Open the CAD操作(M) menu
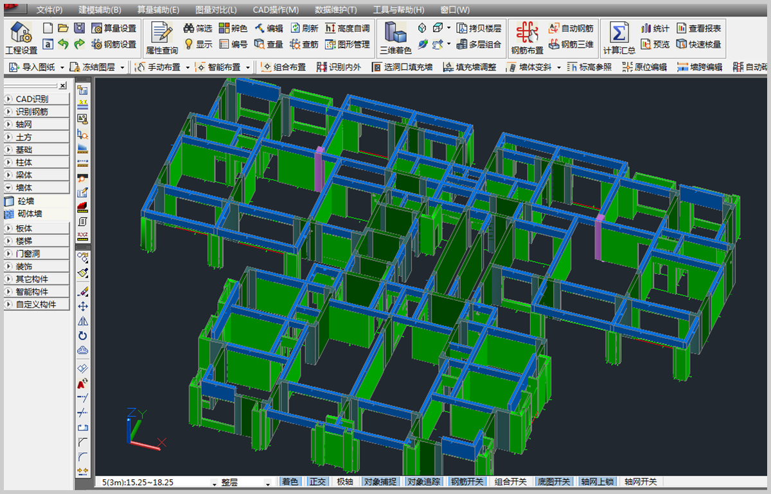Screen dimensions: 771x494 [275, 10]
